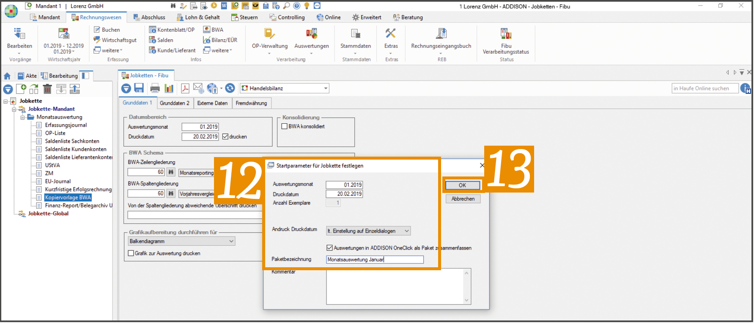This screenshot has width=754, height=323.
Task: Click the blue refresh arrows icon
Action: tap(230, 88)
